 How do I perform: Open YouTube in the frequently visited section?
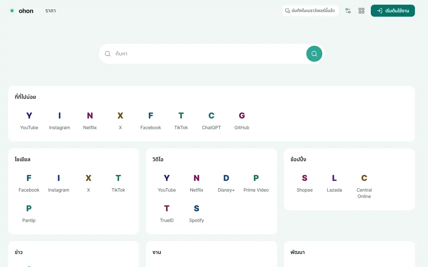[29, 120]
